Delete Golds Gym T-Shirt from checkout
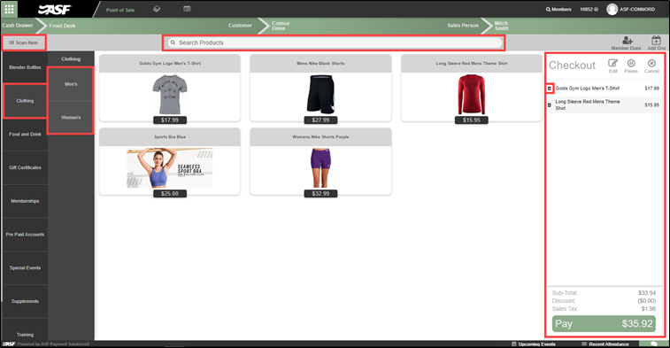 (x=550, y=89)
